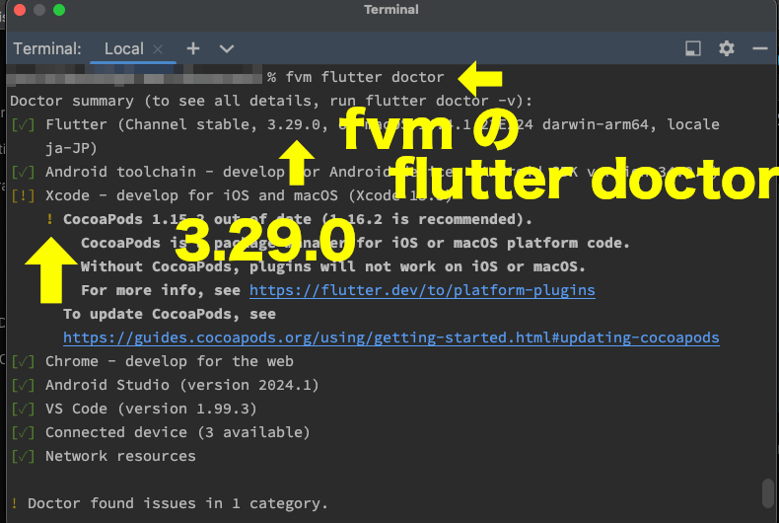Click the 'Terminal:' panel label
The height and width of the screenshot is (523, 779).
[x=47, y=48]
